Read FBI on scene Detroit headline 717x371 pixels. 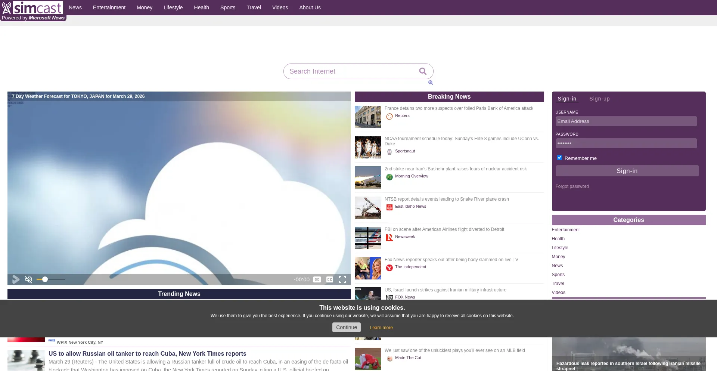pyautogui.click(x=444, y=229)
